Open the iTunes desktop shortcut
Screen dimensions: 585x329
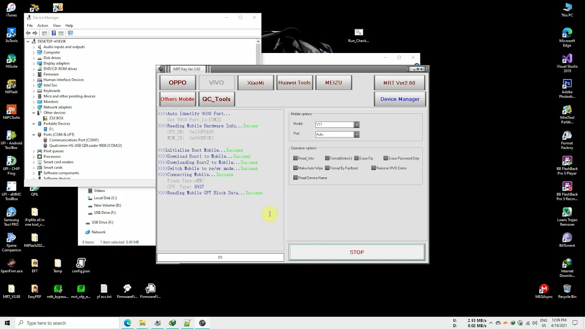tap(11, 10)
